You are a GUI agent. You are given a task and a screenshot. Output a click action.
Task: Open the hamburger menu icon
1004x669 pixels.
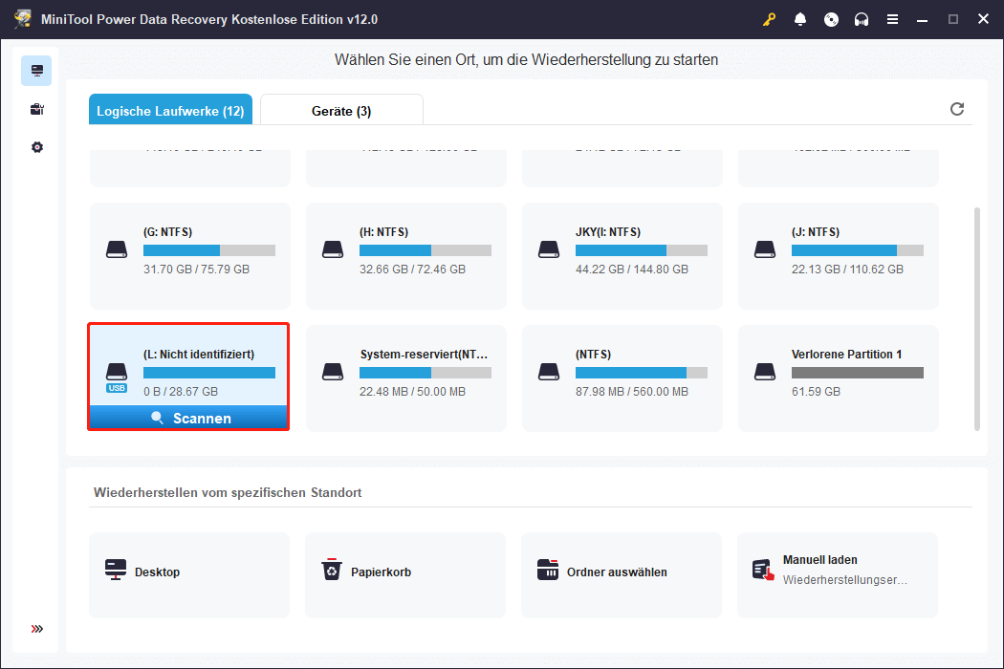point(892,19)
